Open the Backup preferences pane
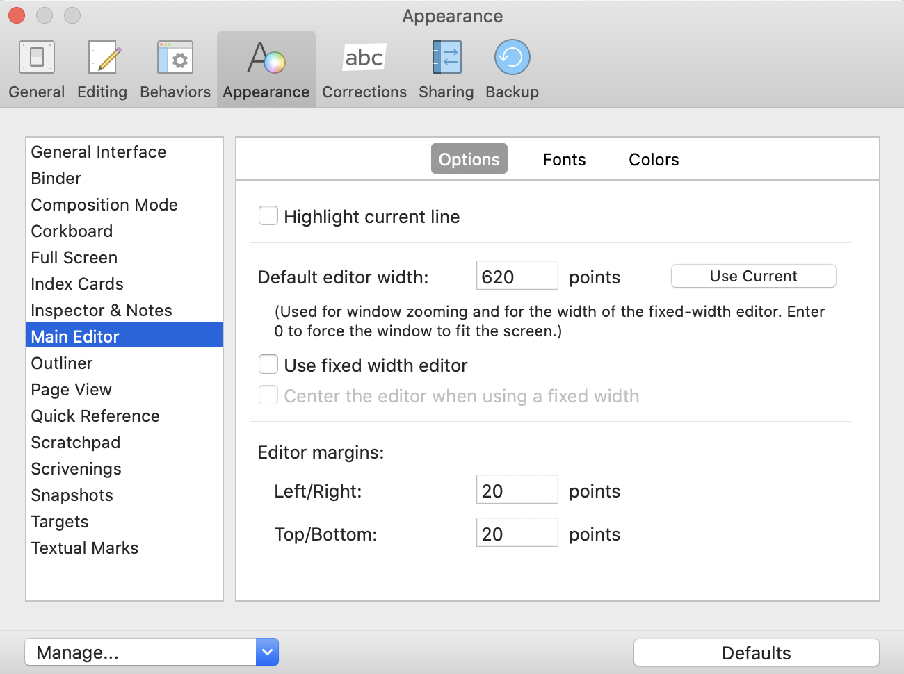The height and width of the screenshot is (674, 904). click(512, 69)
